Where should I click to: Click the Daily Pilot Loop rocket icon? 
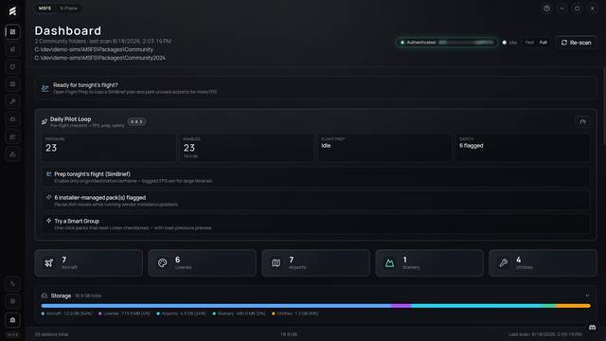click(45, 122)
